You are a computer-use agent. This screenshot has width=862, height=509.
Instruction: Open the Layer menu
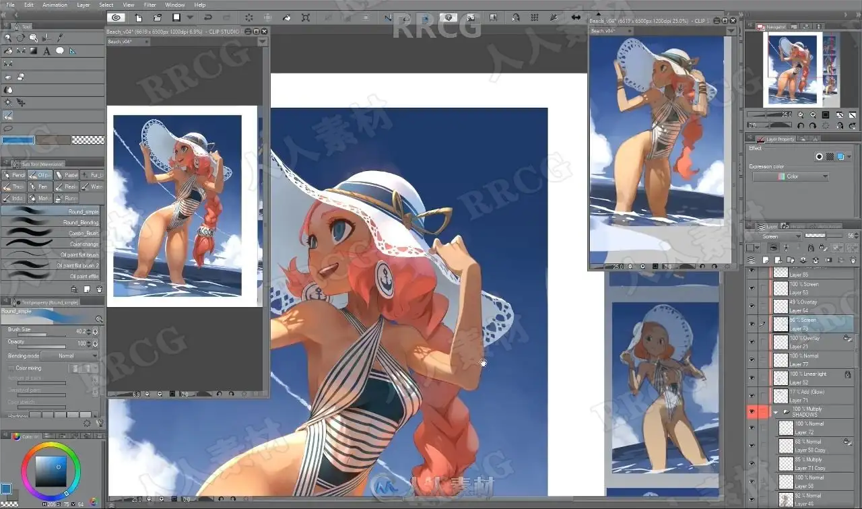(83, 5)
